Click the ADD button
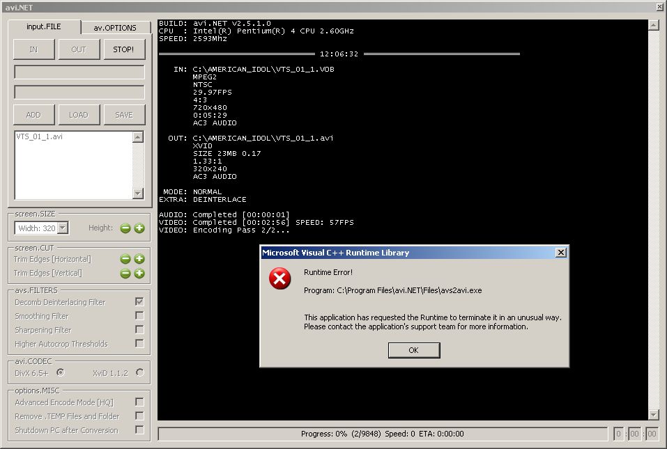This screenshot has height=449, width=667. click(33, 115)
